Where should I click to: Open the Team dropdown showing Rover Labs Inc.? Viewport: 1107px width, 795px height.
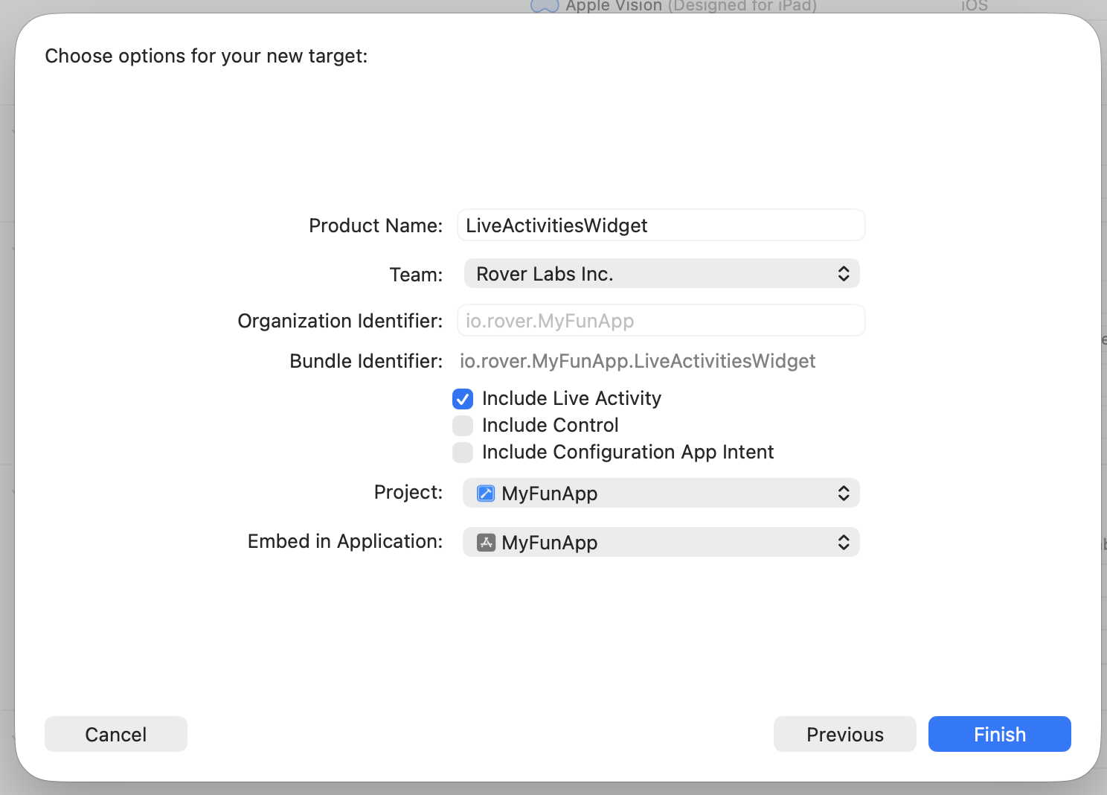661,273
